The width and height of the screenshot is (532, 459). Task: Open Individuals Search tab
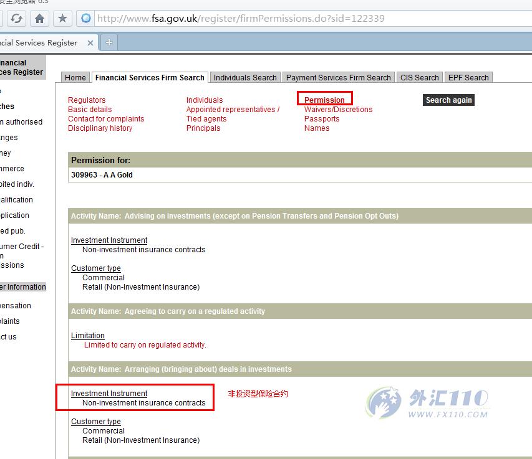coord(245,78)
